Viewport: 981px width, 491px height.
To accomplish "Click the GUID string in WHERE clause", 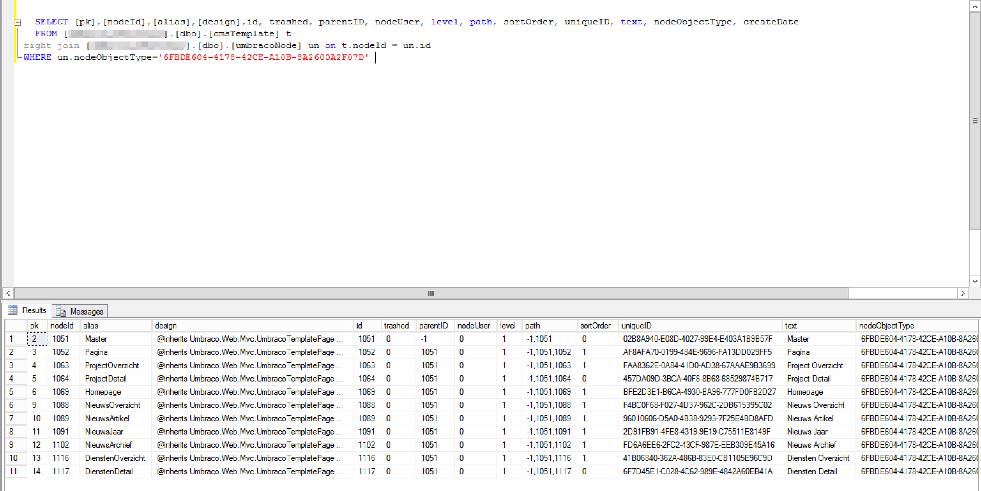I will coord(264,58).
